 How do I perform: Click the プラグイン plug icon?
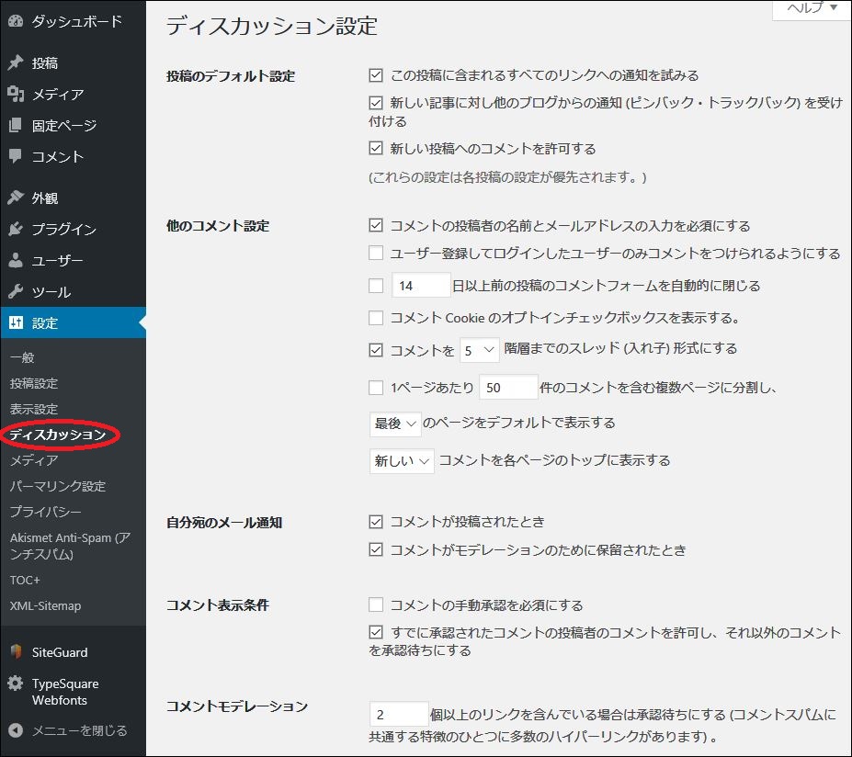(x=16, y=229)
